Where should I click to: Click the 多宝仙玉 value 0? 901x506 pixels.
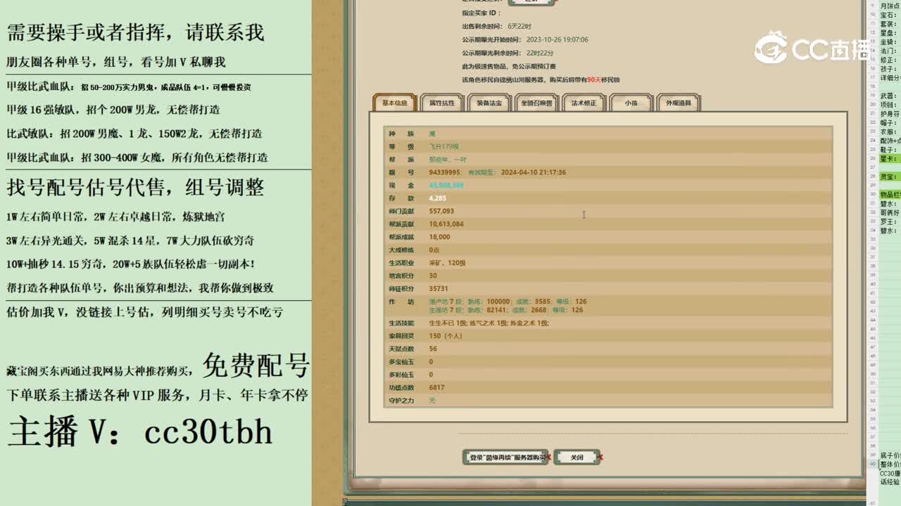point(431,362)
